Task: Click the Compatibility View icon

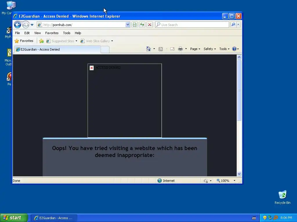Action: click(x=135, y=25)
